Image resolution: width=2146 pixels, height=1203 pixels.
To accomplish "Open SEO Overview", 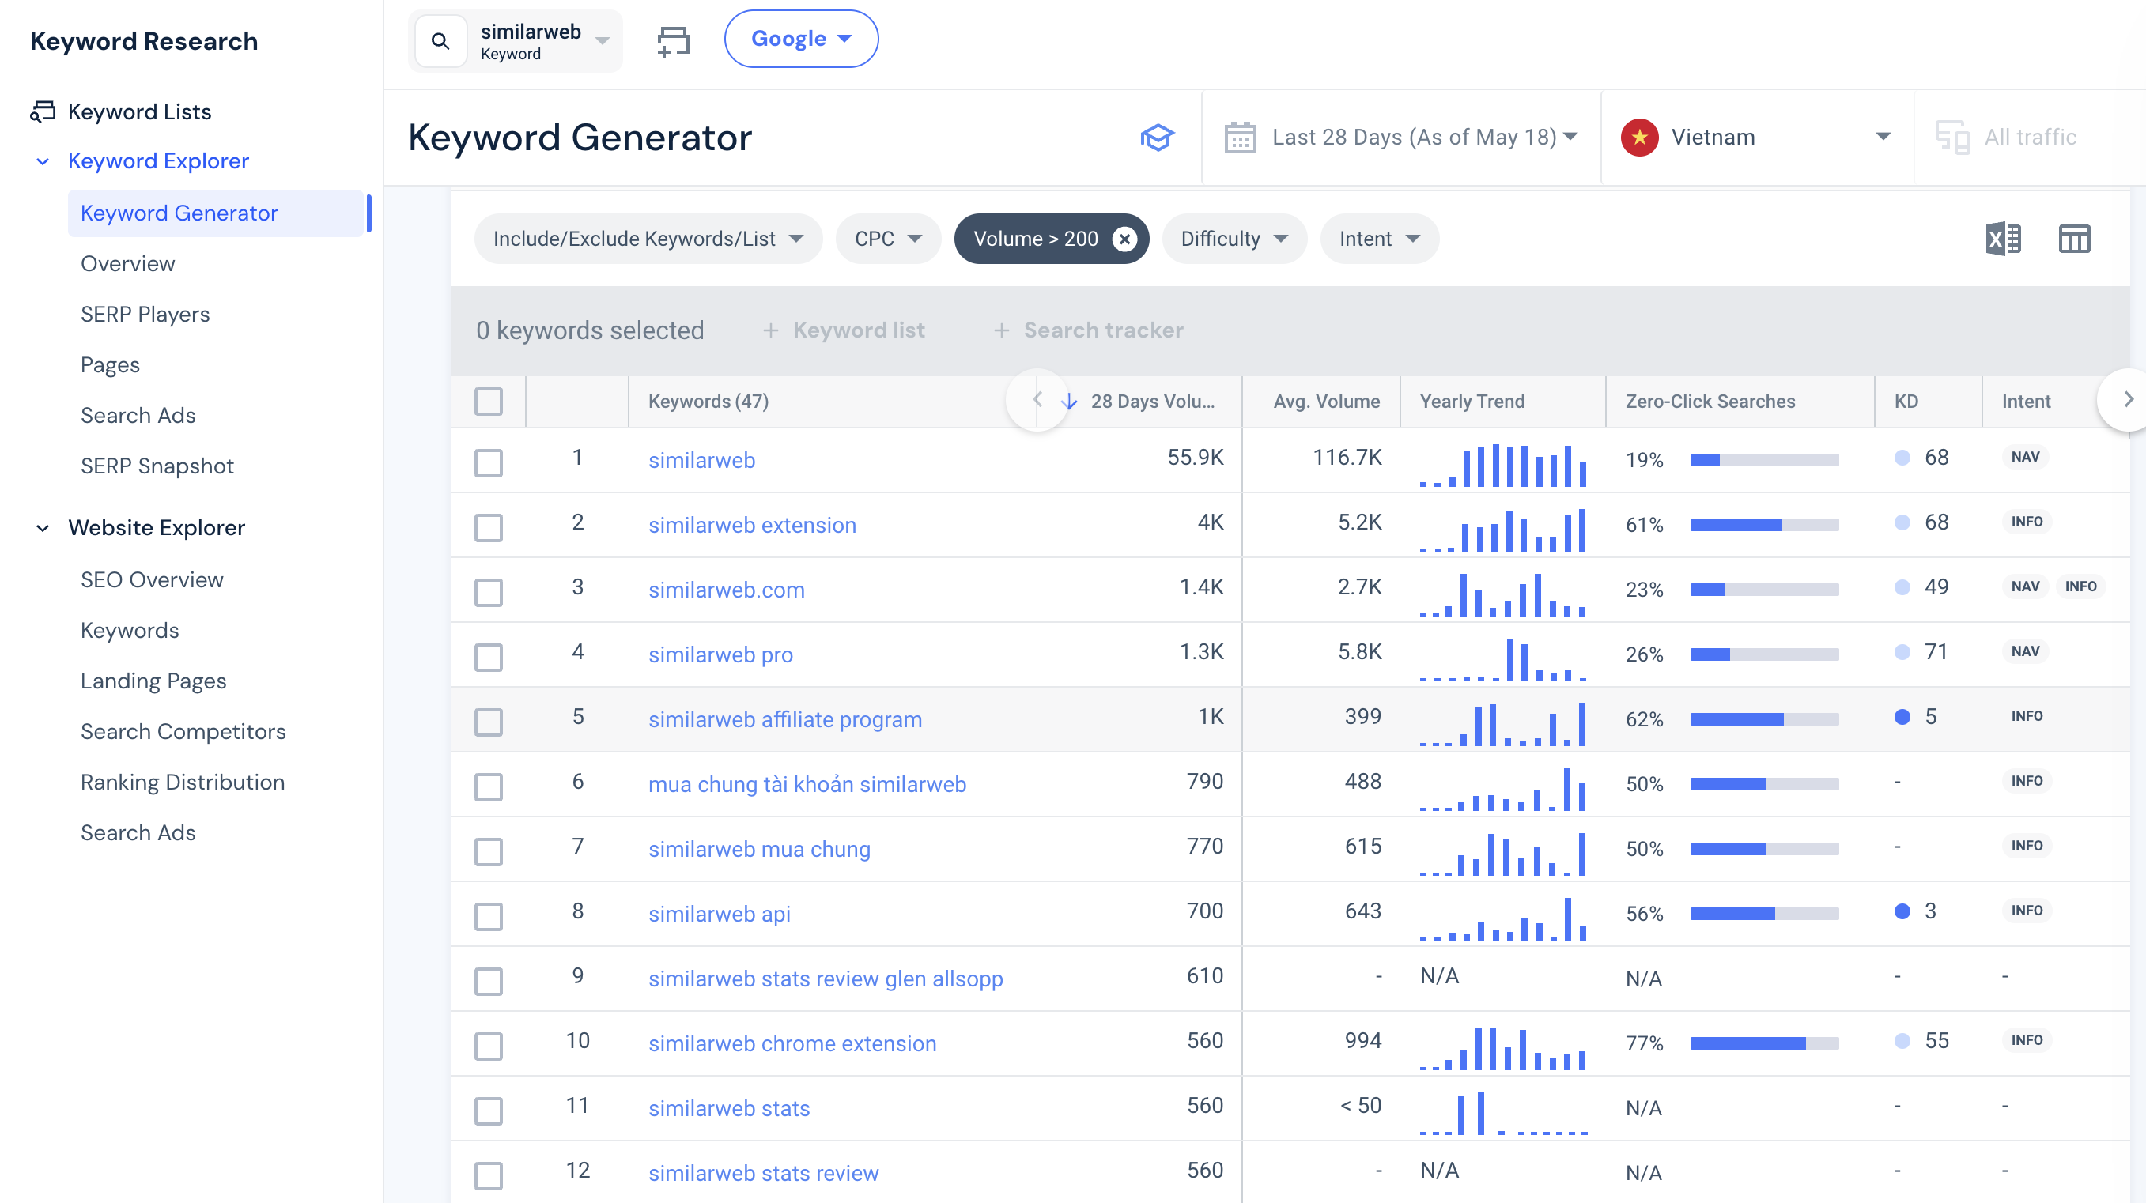I will [x=152, y=580].
